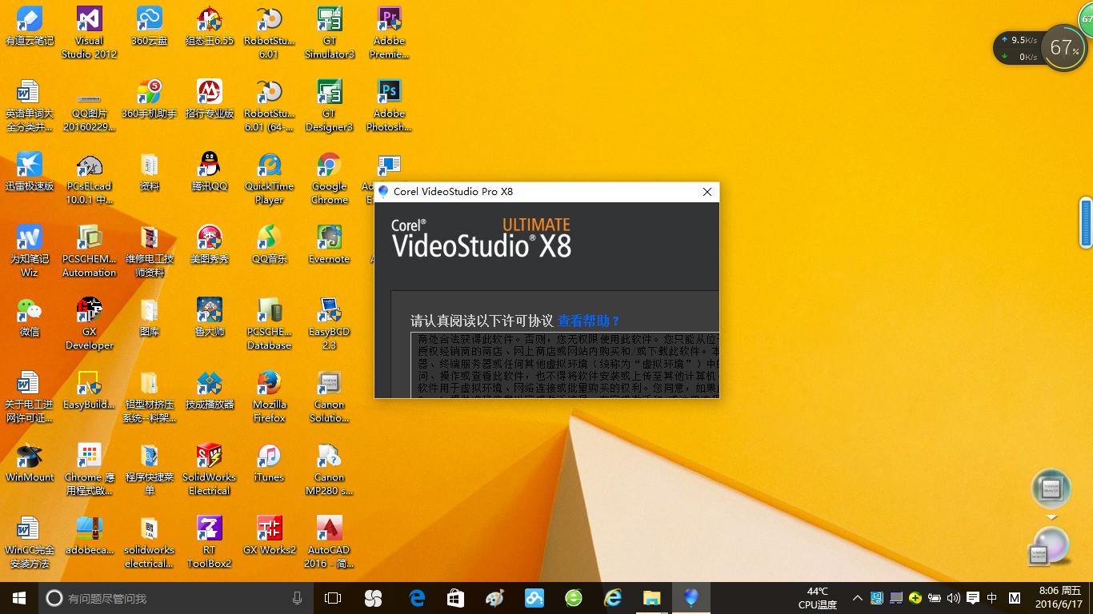Viewport: 1093px width, 614px height.
Task: Click the Chrome 应用程式啟動器 shortcut
Action: [x=89, y=469]
